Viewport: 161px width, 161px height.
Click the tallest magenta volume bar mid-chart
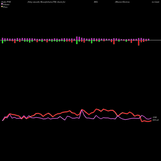click(x=77, y=38)
